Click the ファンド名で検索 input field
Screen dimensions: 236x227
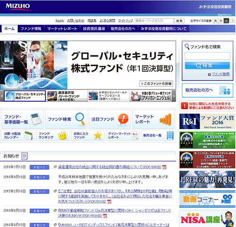pos(207,56)
